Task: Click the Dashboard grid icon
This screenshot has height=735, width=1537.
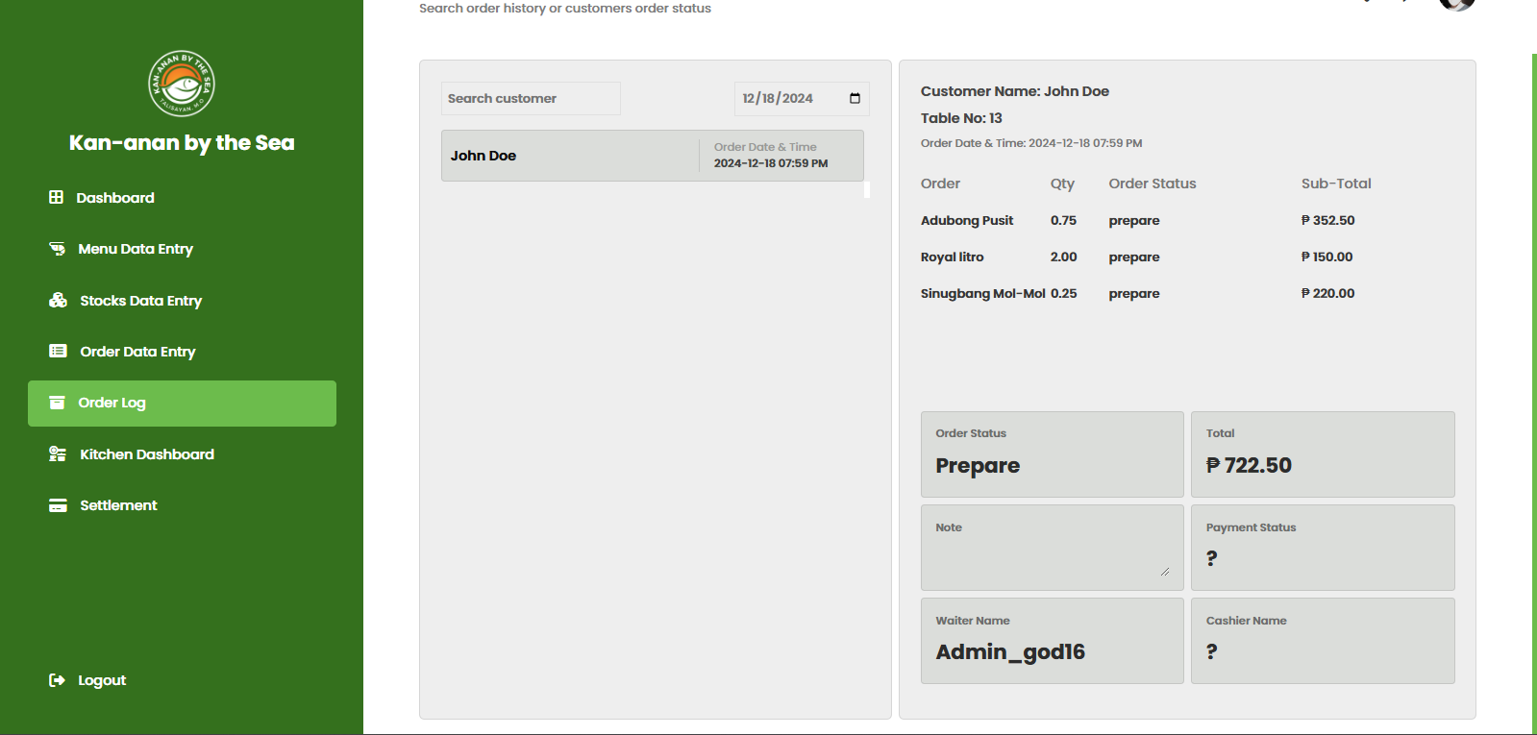Action: click(57, 197)
